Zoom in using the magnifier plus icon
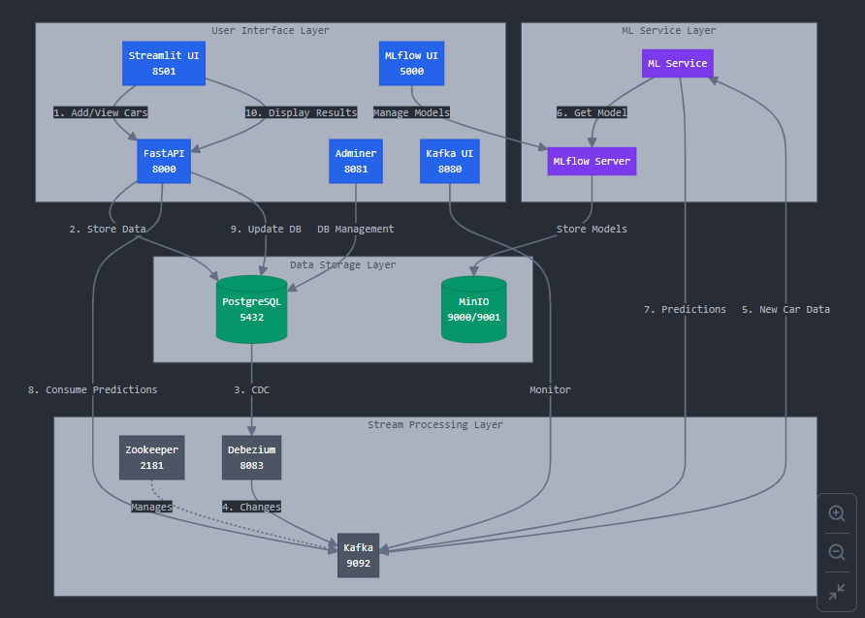Image resolution: width=865 pixels, height=618 pixels. point(836,513)
